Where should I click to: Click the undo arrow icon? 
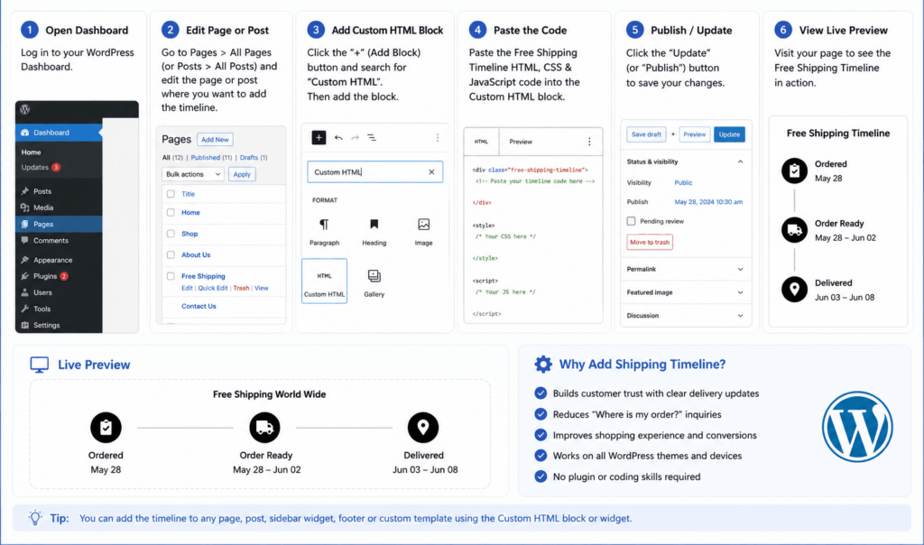coord(338,138)
